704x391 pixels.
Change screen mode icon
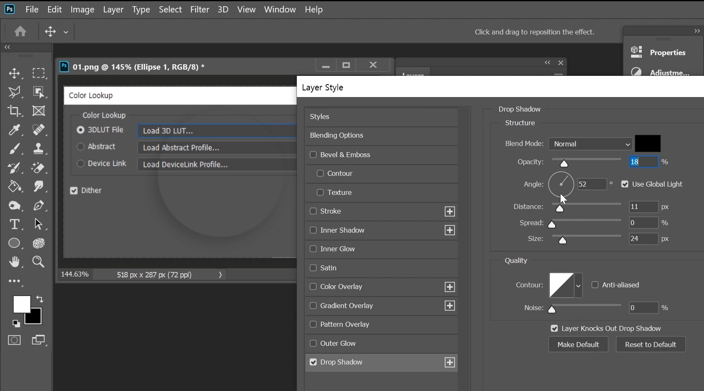[x=39, y=340]
